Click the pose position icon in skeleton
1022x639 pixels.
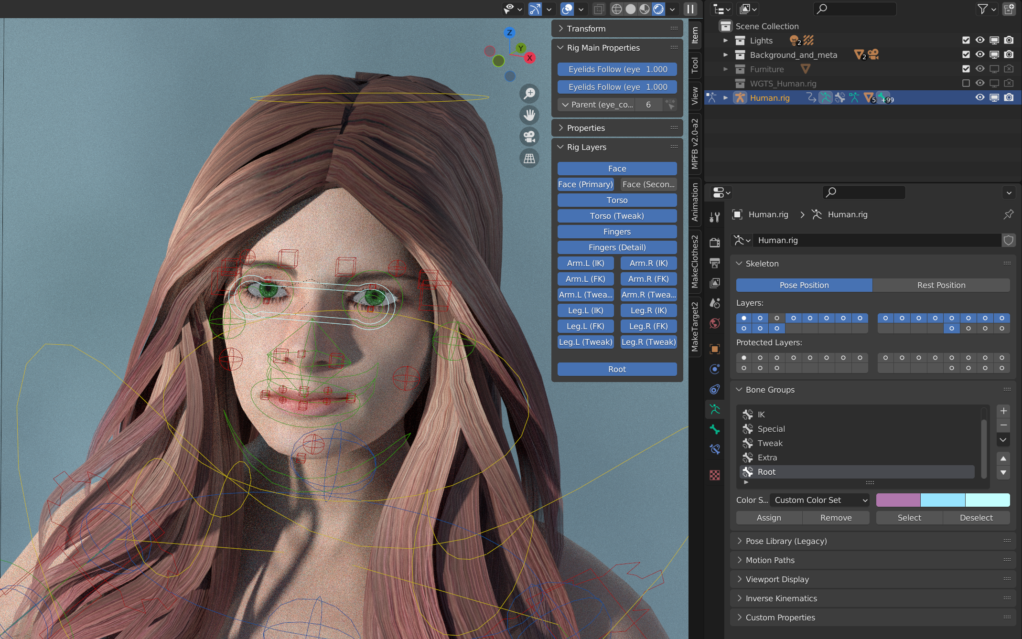click(x=804, y=285)
